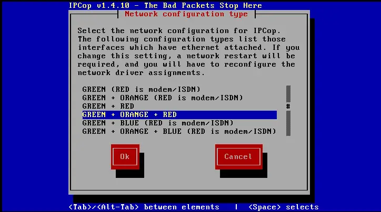The width and height of the screenshot is (381, 212).
Task: Choose GREEN + BLUE (RED is modem/ISDN)
Action: coord(179,123)
